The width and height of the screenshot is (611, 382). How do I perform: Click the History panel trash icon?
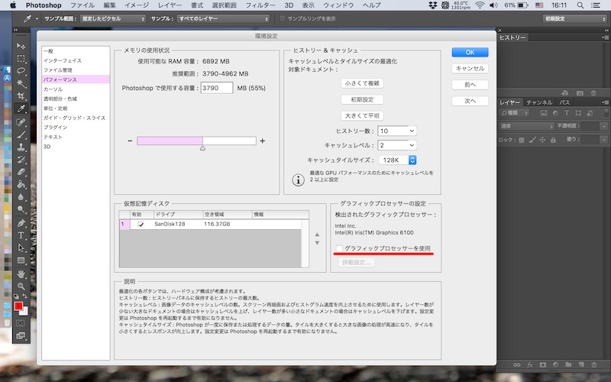[593, 93]
